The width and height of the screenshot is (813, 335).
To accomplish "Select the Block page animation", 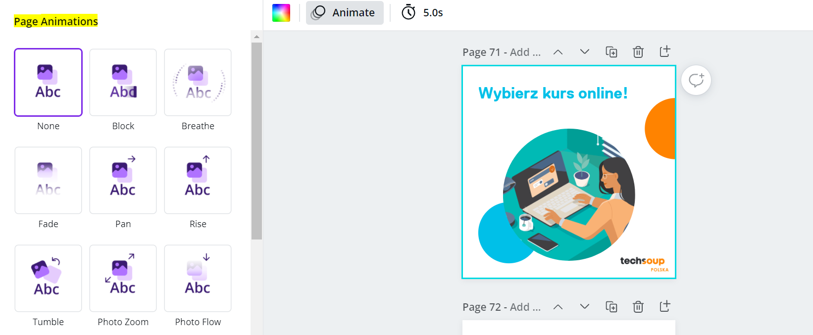I will 123,82.
